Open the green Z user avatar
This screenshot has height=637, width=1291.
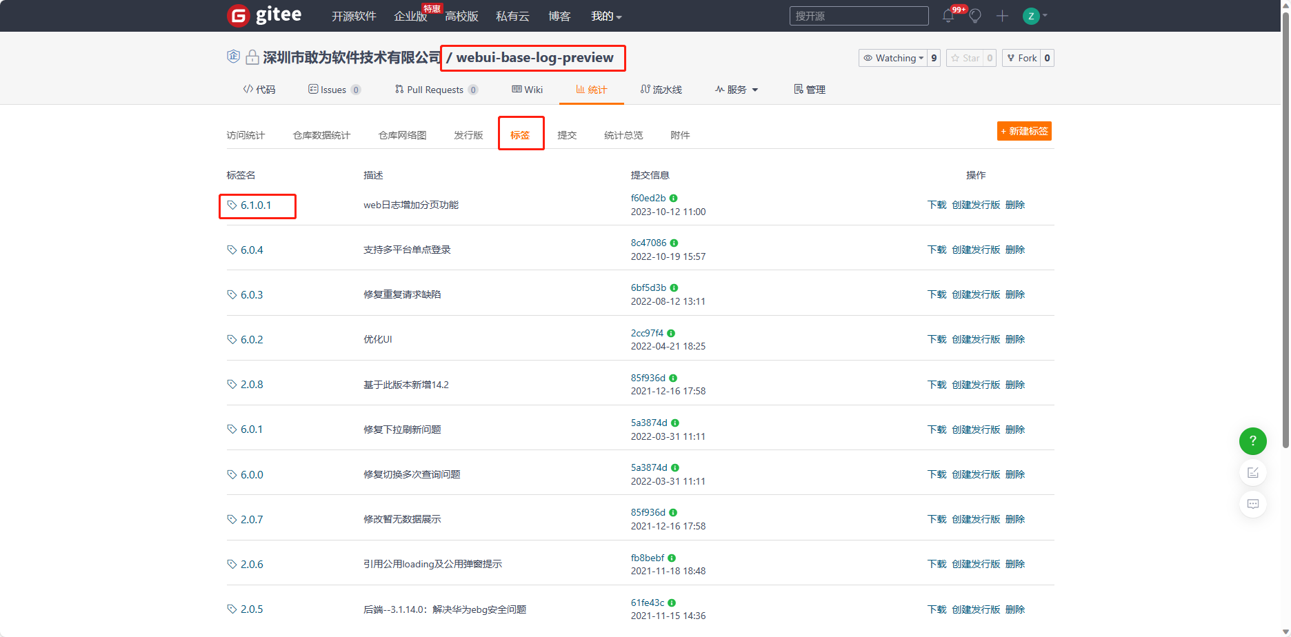click(x=1031, y=16)
